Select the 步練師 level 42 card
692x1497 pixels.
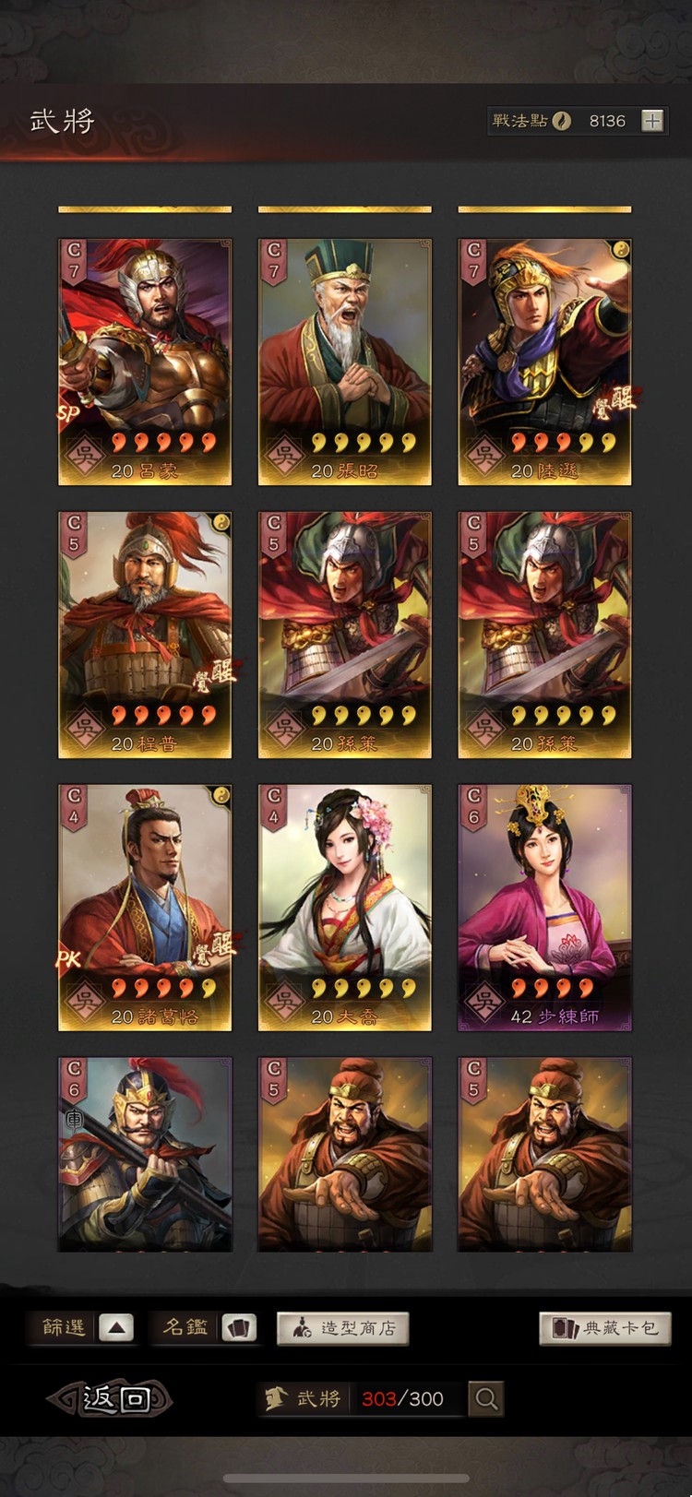tap(545, 908)
